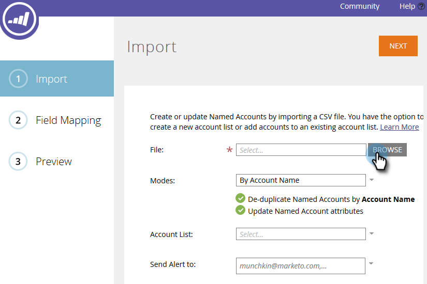The height and width of the screenshot is (284, 427).
Task: Click the step 3 circle icon
Action: coord(18,162)
